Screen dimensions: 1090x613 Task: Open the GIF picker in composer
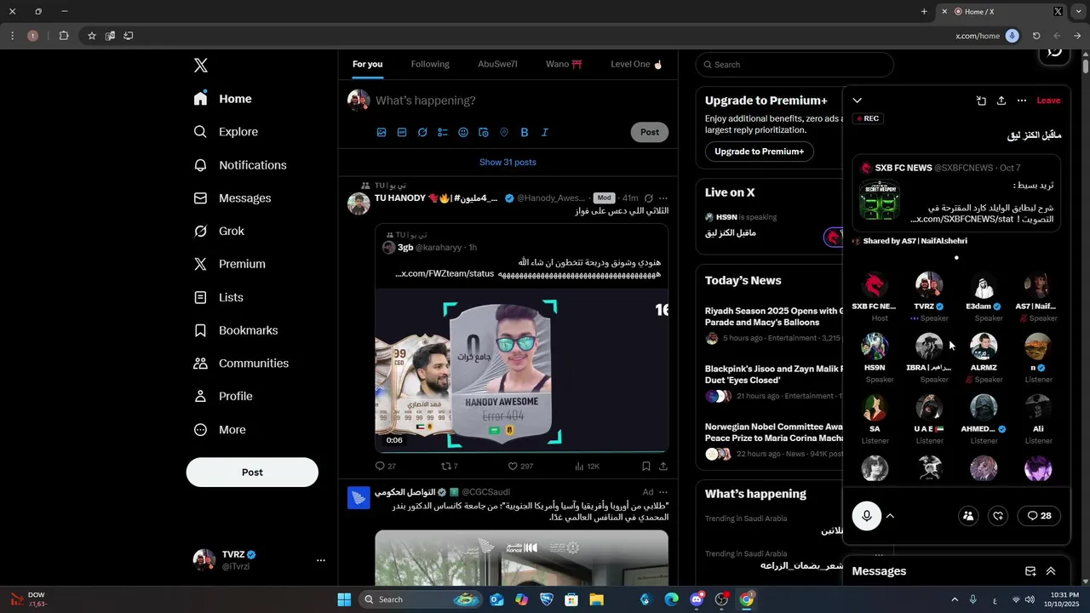point(402,133)
